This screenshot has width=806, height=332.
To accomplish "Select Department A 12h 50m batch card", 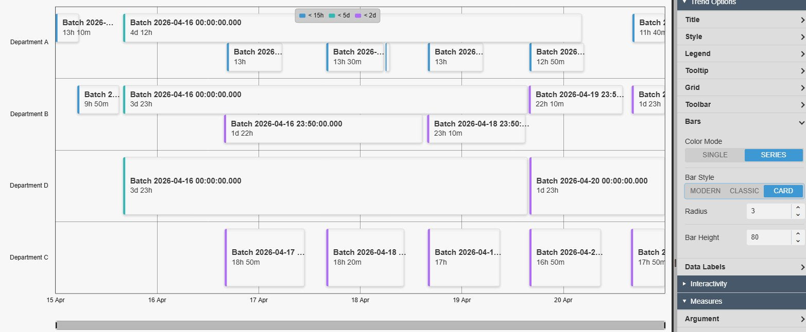I will 557,57.
